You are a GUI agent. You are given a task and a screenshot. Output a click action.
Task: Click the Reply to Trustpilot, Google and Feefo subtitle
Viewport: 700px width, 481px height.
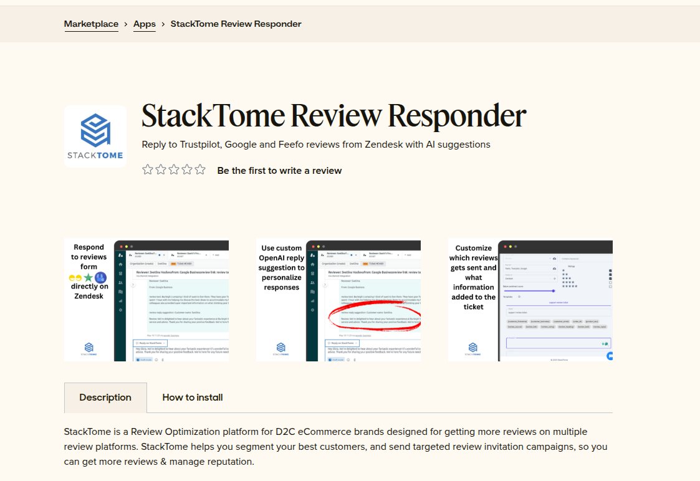coord(316,145)
